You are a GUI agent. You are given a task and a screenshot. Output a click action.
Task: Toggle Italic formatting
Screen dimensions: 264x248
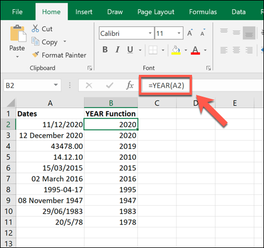coord(118,50)
